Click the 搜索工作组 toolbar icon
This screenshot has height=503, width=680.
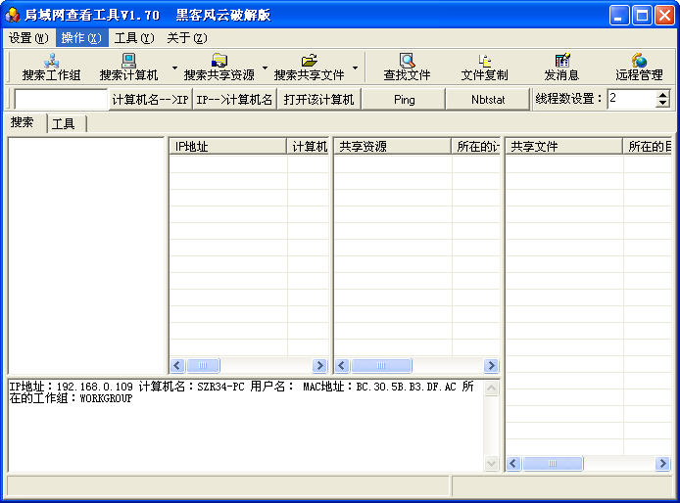tap(51, 68)
